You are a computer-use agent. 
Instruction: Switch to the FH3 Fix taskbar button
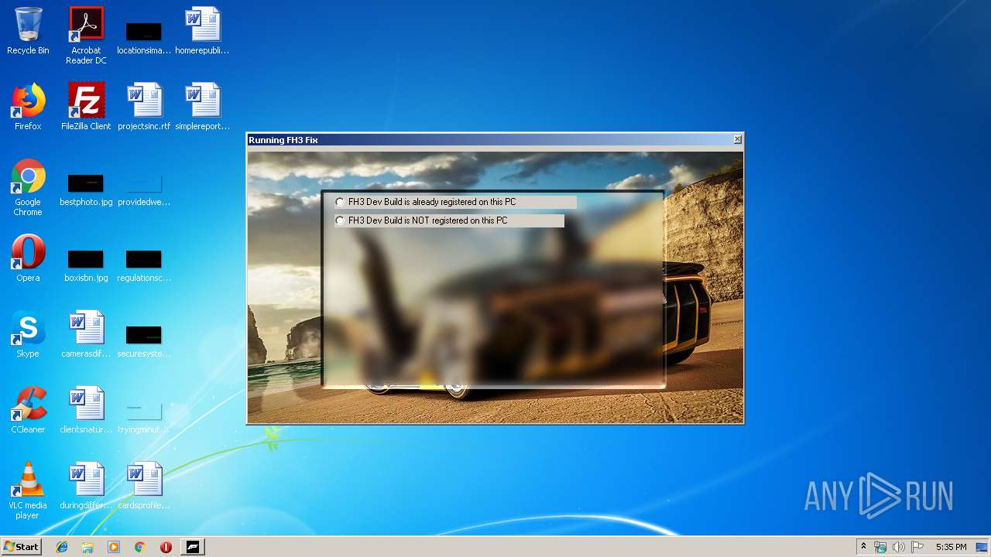pyautogui.click(x=193, y=547)
